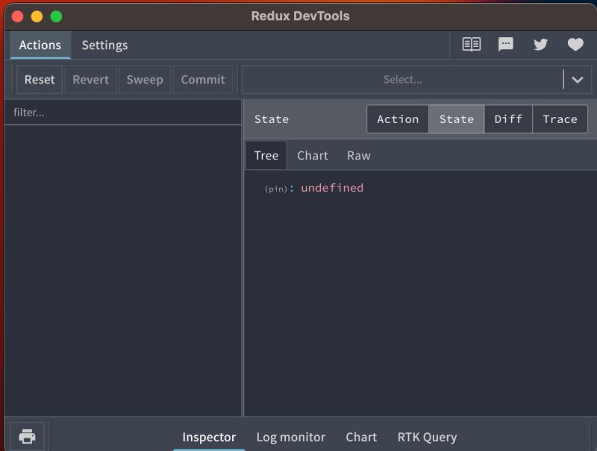The width and height of the screenshot is (597, 451).
Task: Click the Reset button
Action: (39, 79)
